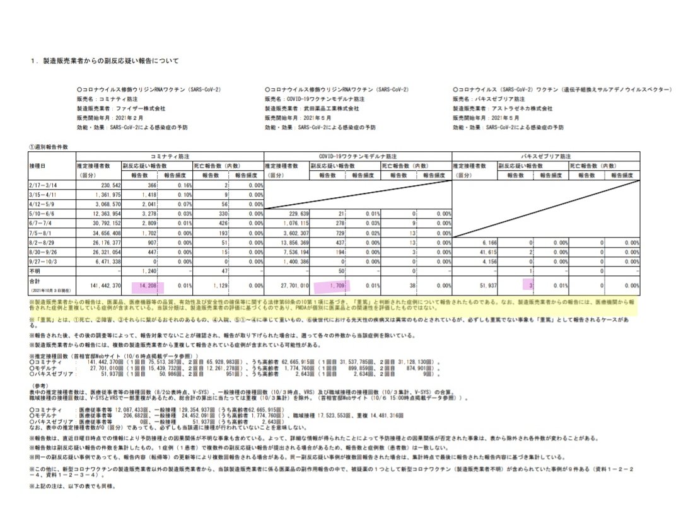Click the death count 426
This screenshot has height=506, width=681.
[x=223, y=223]
